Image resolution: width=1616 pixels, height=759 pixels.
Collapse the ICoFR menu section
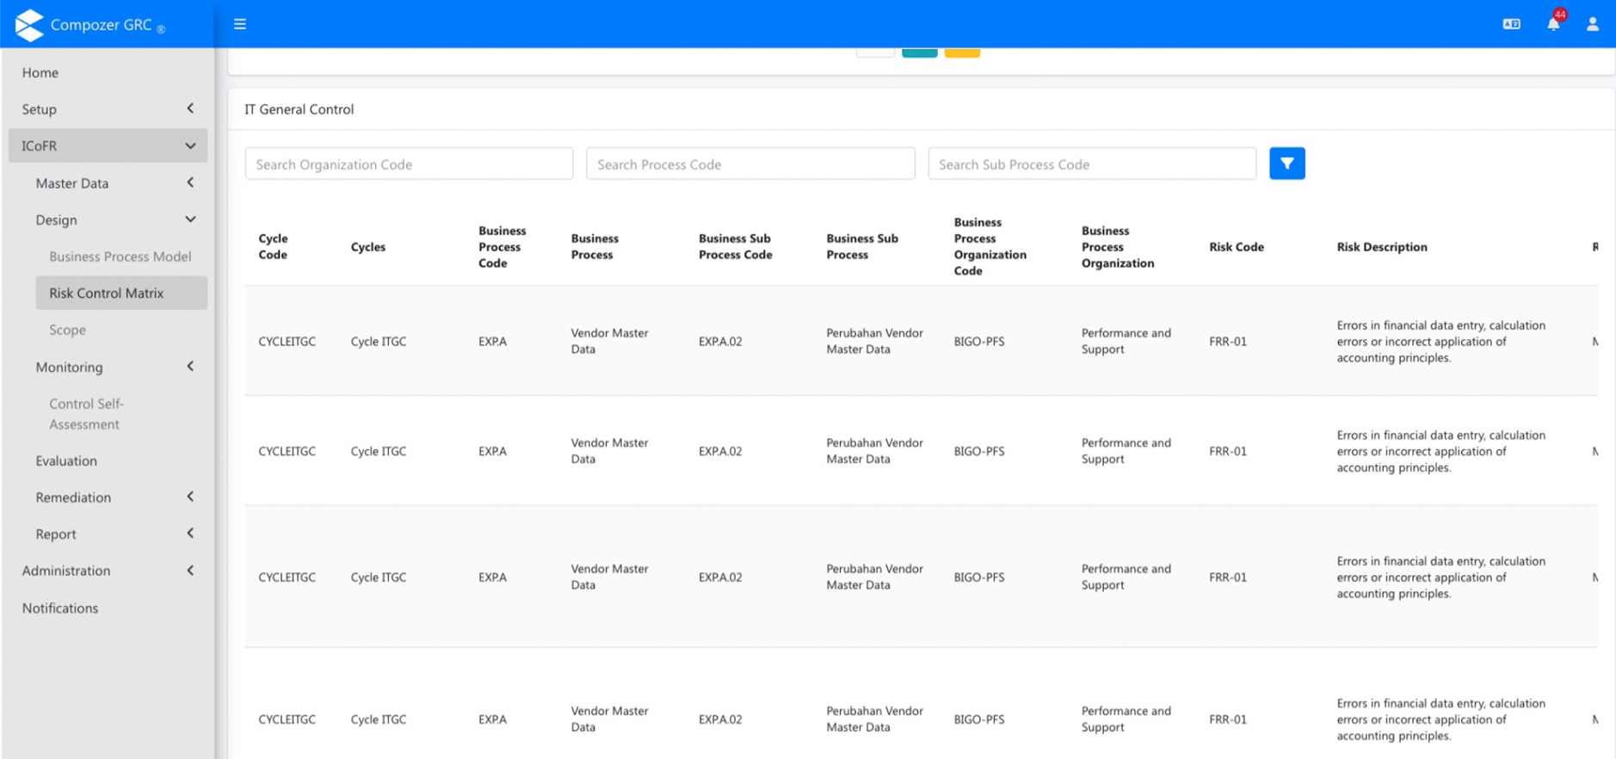190,146
